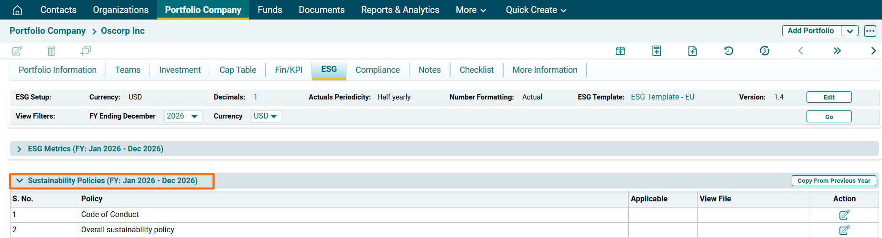Open the USD currency filter dropdown
This screenshot has width=882, height=238.
pyautogui.click(x=266, y=116)
